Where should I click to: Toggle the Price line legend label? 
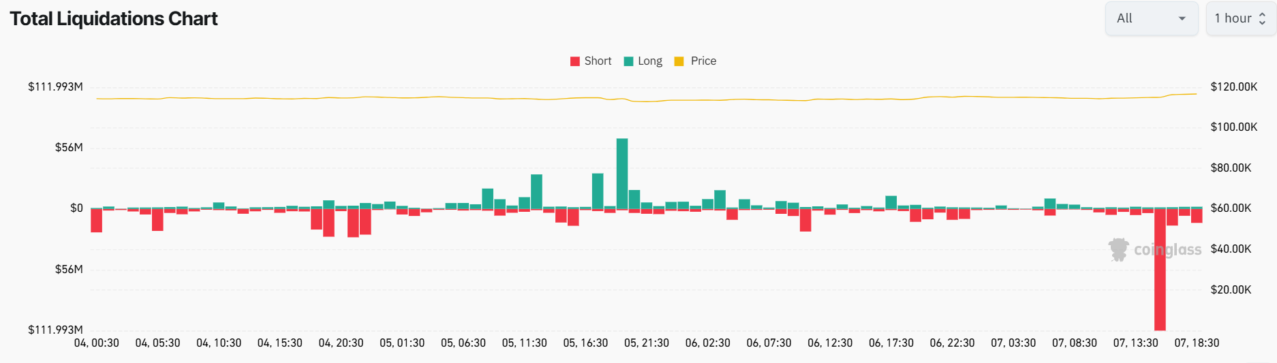(703, 61)
